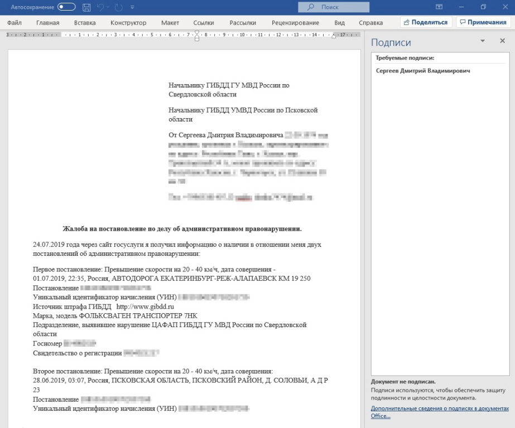
Task: Open the Файл menu
Action: click(15, 23)
